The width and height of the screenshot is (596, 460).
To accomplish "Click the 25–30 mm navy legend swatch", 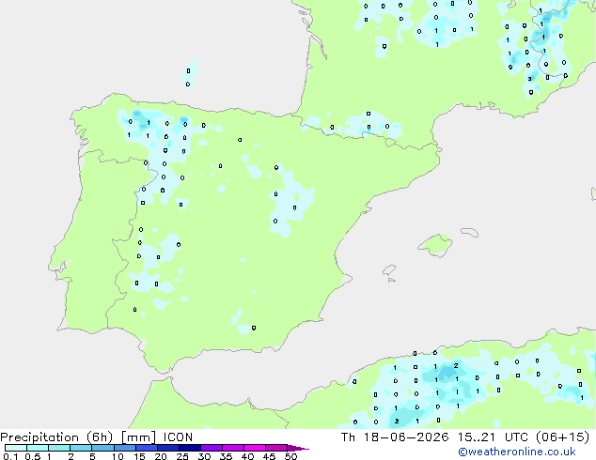I will [189, 448].
